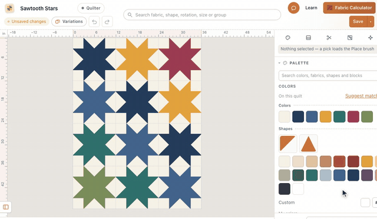This screenshot has width=377, height=219.
Task: Click the olive green star in the bottom row
Action: 94,188
